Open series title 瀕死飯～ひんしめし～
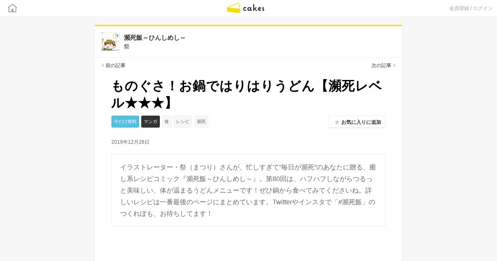Image resolution: width=497 pixels, height=261 pixels. coord(154,38)
